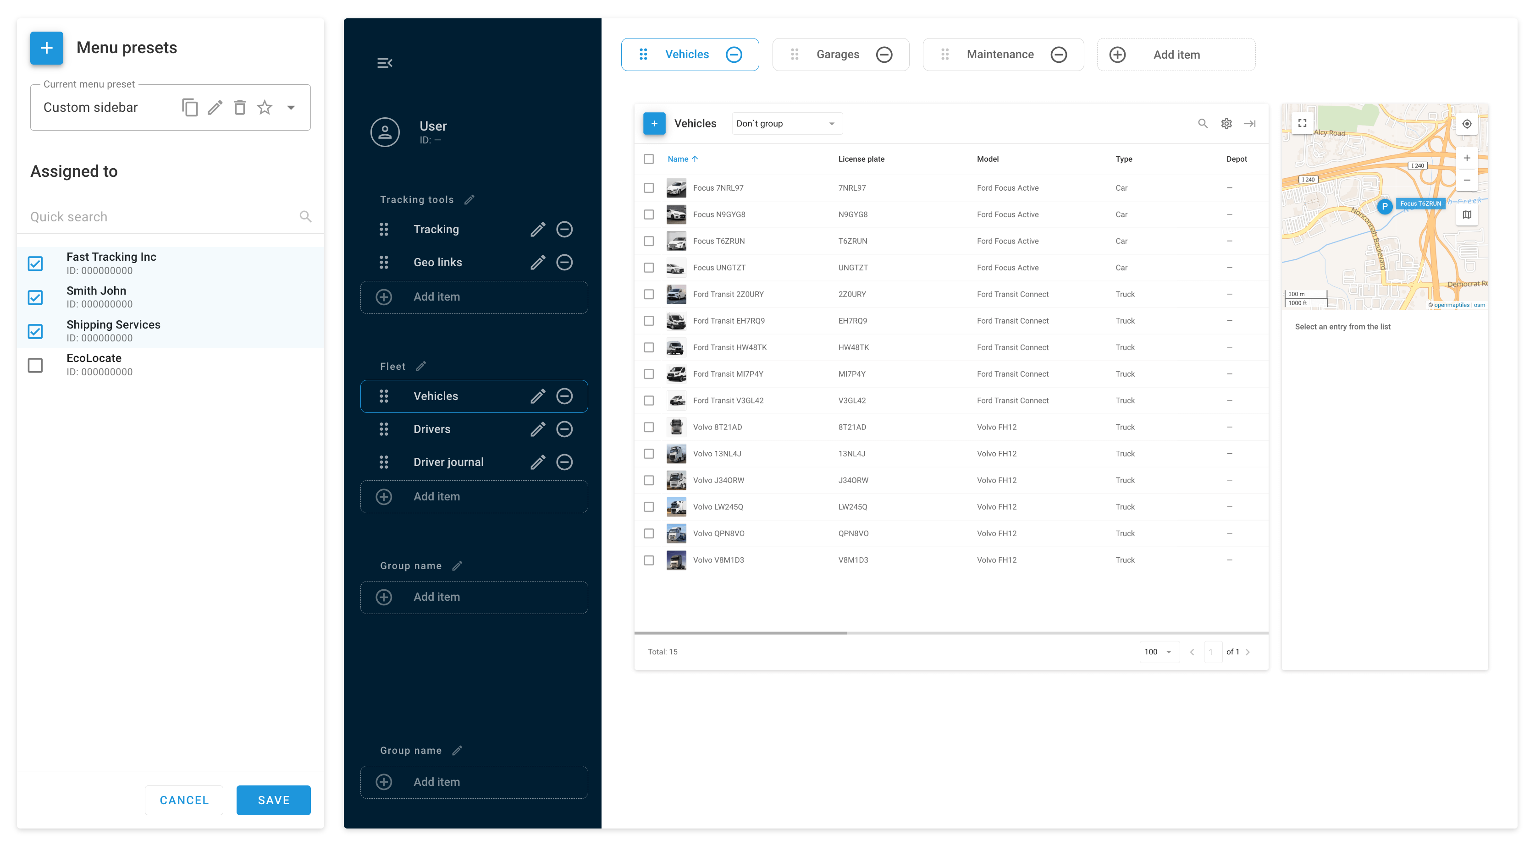
Task: Toggle checkbox for Fast Tracking Inc account
Action: click(x=35, y=262)
